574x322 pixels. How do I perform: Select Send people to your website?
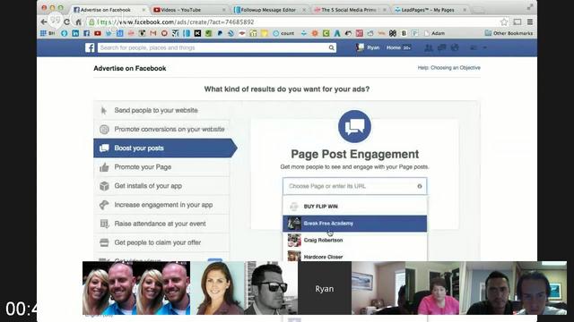click(x=161, y=110)
